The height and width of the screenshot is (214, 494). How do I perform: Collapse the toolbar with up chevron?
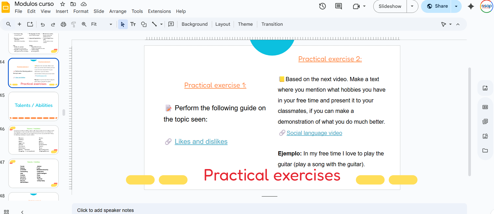[458, 24]
